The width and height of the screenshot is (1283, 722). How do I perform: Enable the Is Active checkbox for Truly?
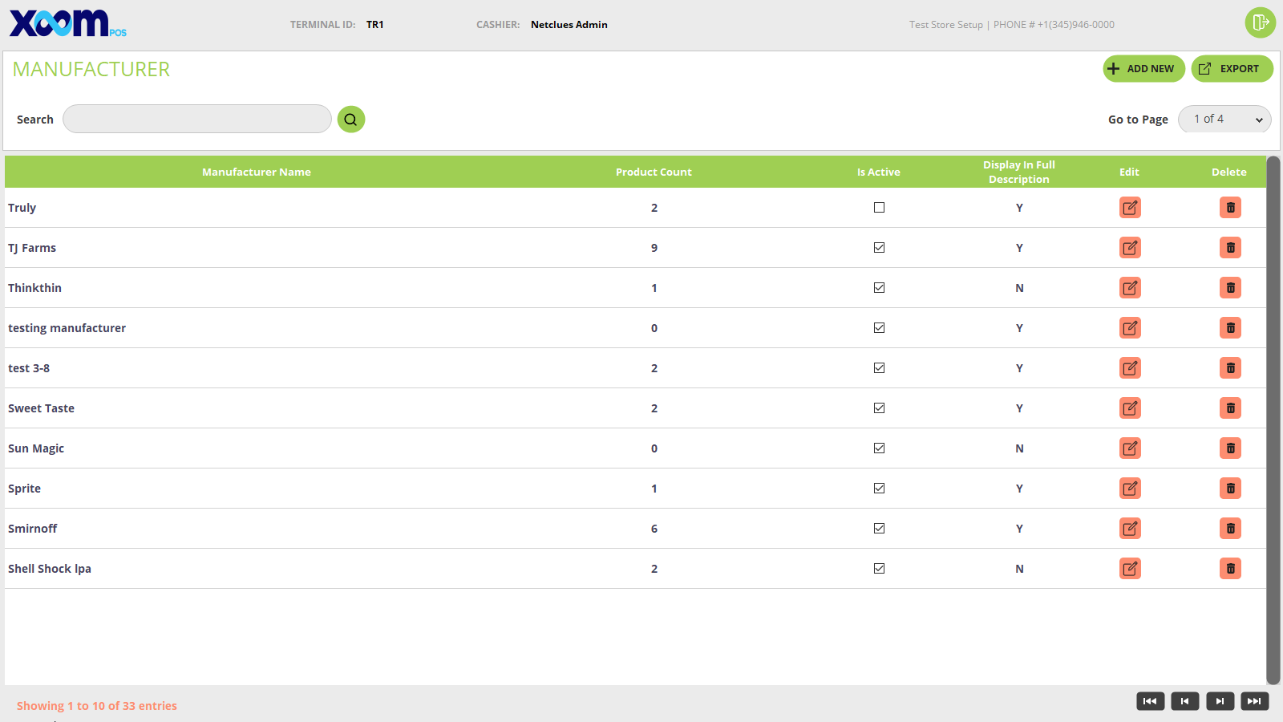pos(879,208)
